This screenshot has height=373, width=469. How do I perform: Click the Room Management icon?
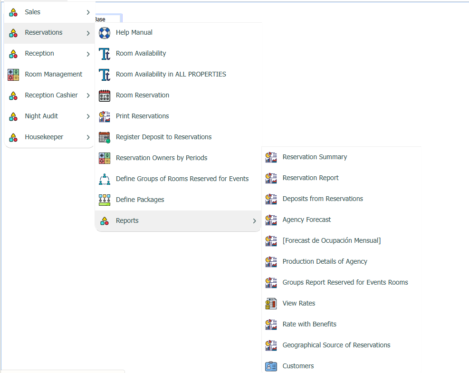13,75
